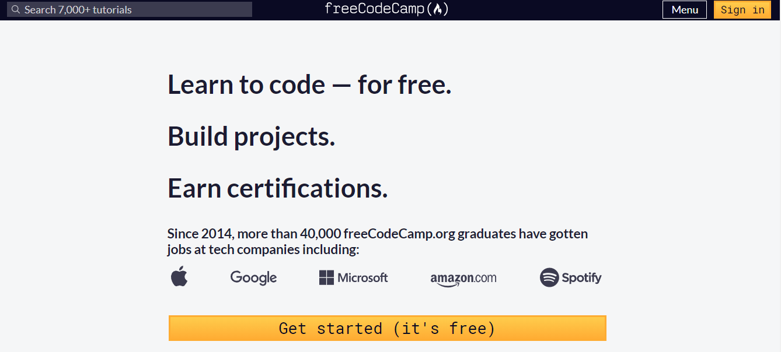Click the Apple logo icon
781x352 pixels.
coord(179,277)
